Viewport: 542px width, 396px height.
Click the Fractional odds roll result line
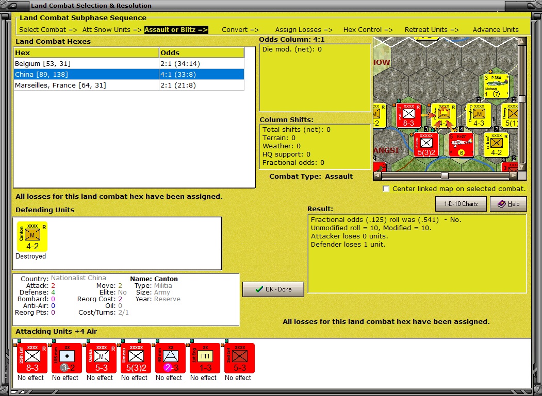click(x=386, y=219)
